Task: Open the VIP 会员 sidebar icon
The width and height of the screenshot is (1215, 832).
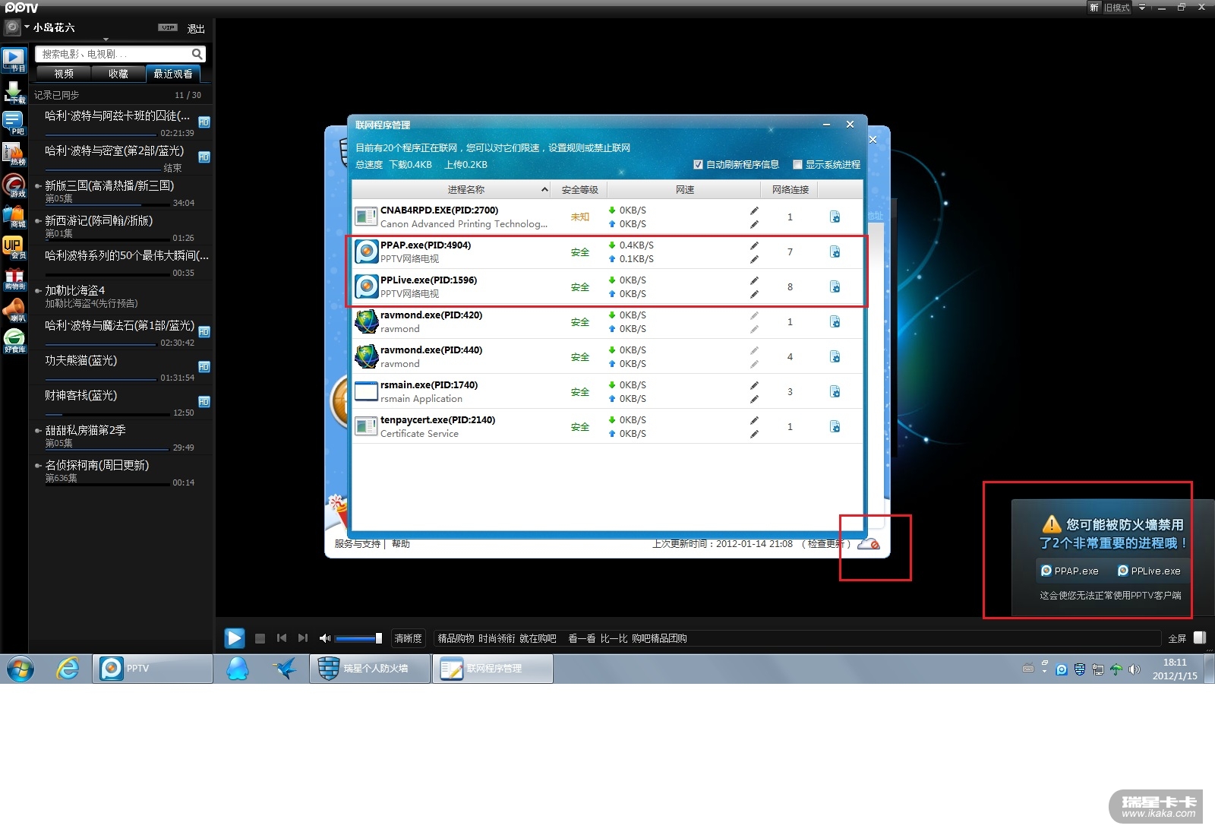Action: (14, 248)
